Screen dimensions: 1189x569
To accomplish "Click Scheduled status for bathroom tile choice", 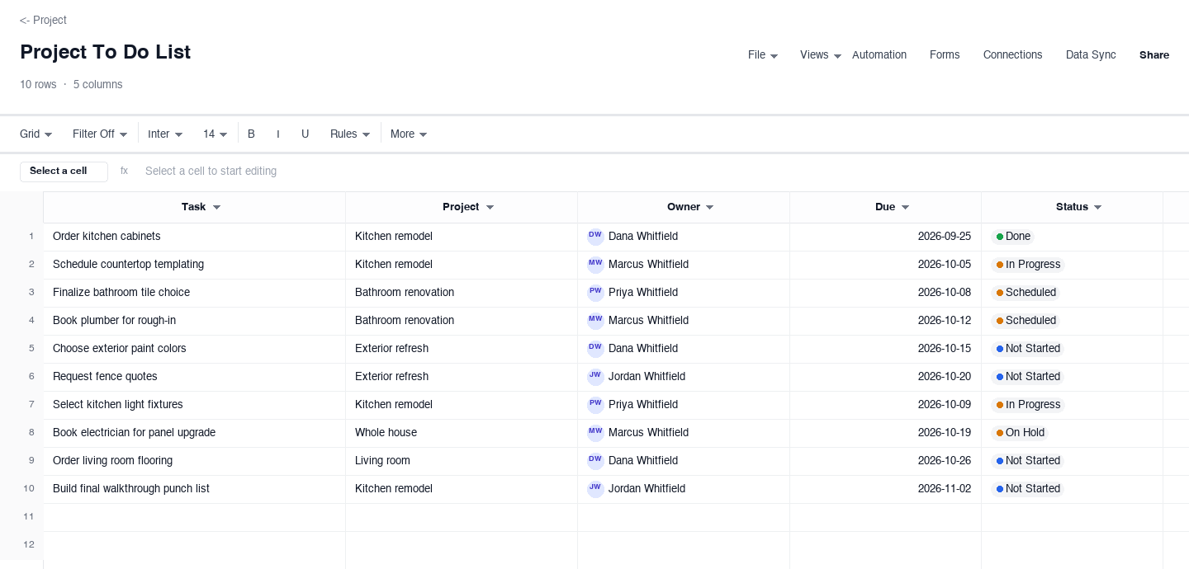I will coord(1026,293).
